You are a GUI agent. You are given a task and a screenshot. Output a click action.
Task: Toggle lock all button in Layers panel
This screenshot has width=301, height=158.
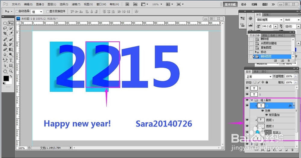(267, 82)
